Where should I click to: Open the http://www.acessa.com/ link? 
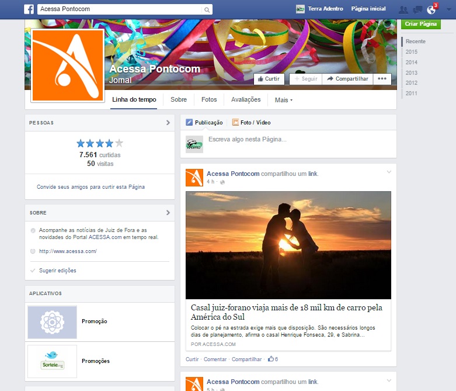click(x=68, y=251)
